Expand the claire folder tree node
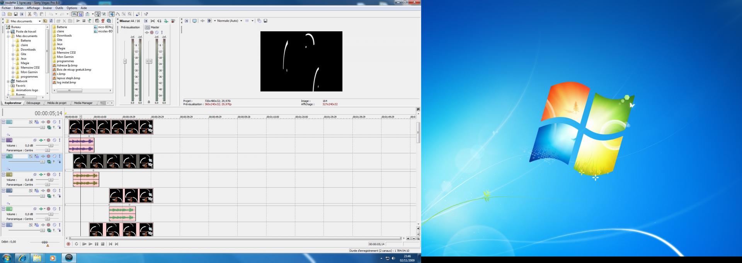This screenshot has width=742, height=263. 13,45
